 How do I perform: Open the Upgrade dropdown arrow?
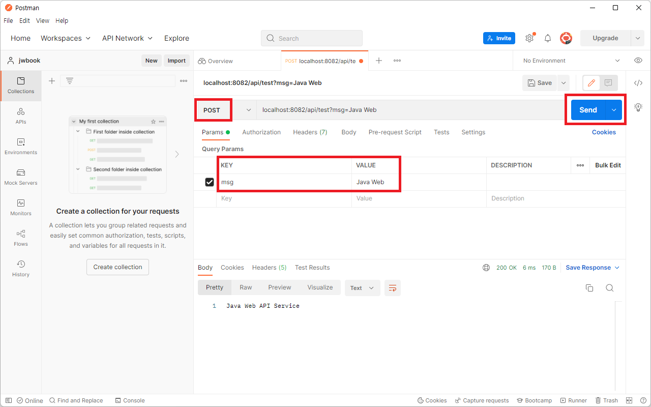click(x=638, y=38)
